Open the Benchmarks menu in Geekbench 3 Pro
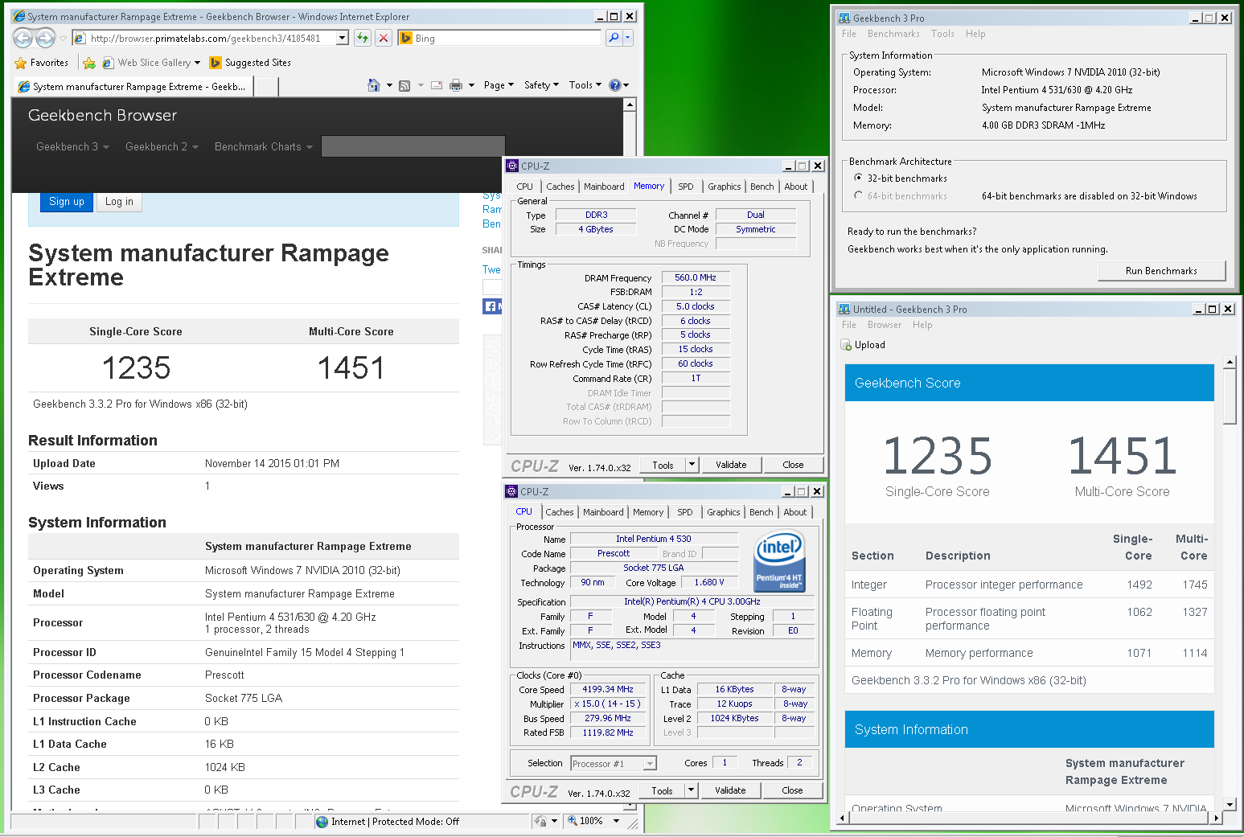This screenshot has width=1244, height=837. coord(893,34)
